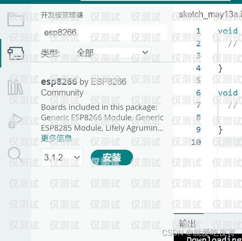Image resolution: width=242 pixels, height=241 pixels.
Task: Click the esp8266 by ESP8266 Community title
Action: click(x=84, y=87)
